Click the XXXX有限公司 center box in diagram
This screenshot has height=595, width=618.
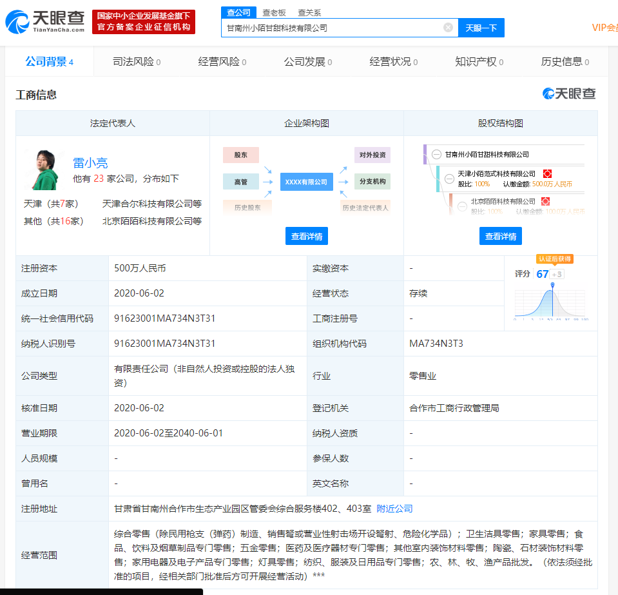306,182
